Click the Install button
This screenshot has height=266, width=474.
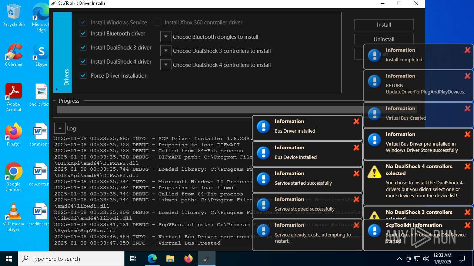(x=384, y=25)
